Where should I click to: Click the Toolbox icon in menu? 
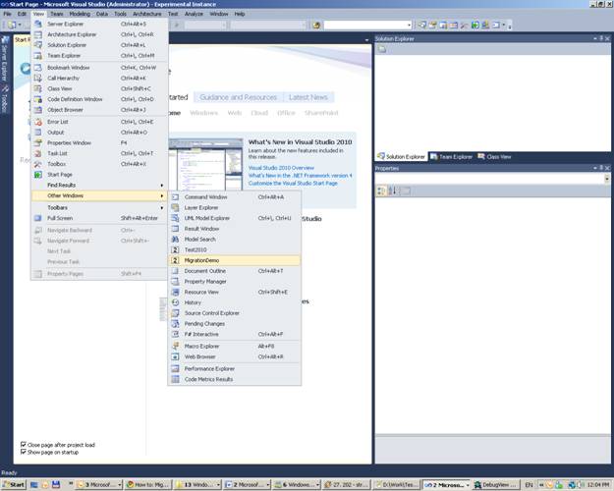[x=38, y=164]
